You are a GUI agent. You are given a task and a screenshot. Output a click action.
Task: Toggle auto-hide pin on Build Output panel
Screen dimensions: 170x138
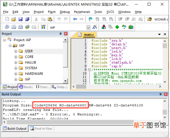160,94
